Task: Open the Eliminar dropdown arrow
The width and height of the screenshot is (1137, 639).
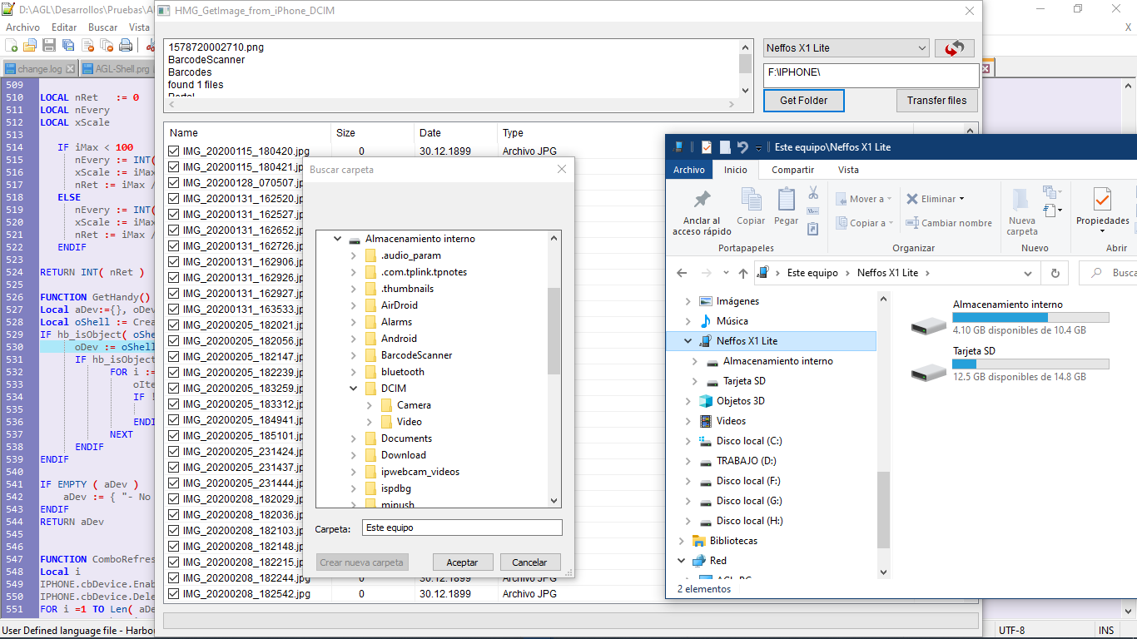Action: pos(961,199)
